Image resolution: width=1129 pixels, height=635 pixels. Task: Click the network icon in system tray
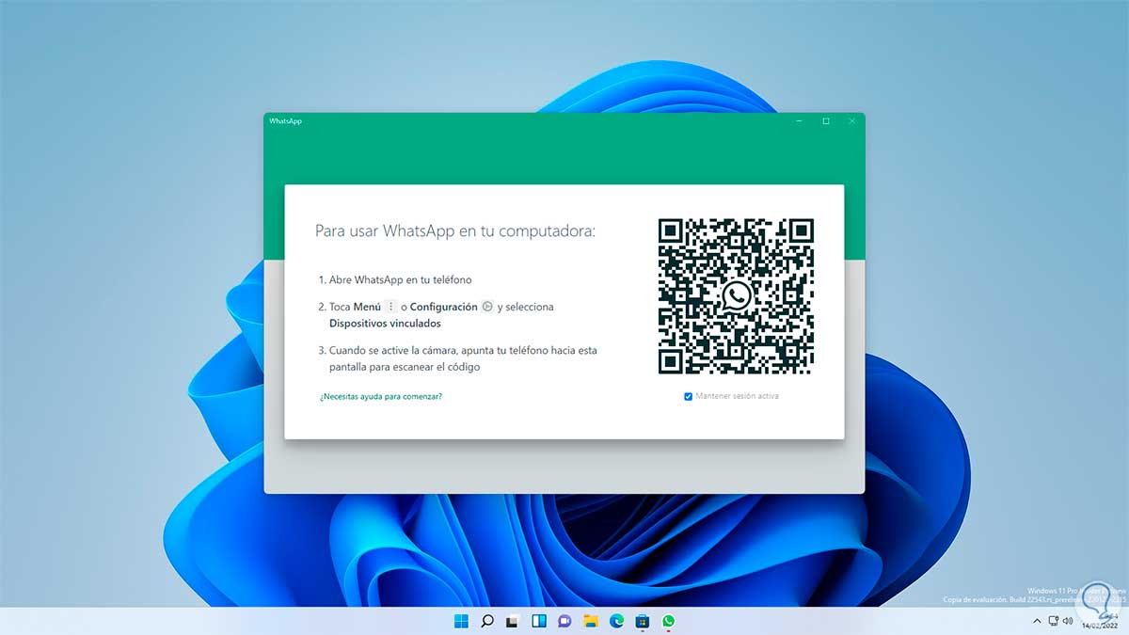pyautogui.click(x=1055, y=621)
